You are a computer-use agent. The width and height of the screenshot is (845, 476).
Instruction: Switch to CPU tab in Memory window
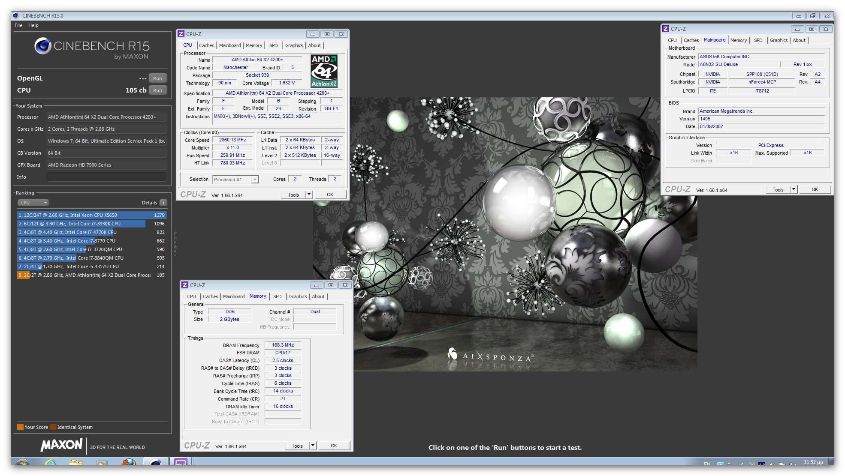point(191,296)
